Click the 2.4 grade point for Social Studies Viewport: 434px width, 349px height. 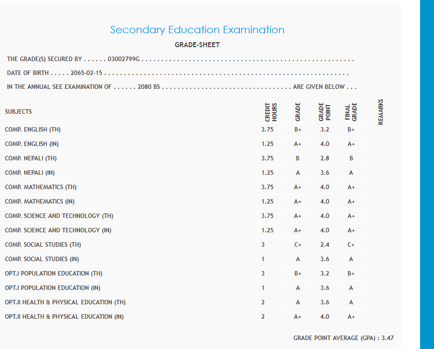[324, 245]
